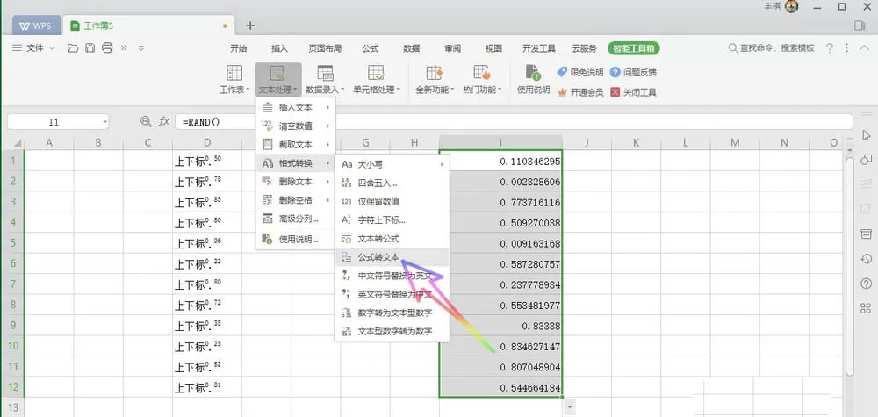Screen dimensions: 878x417
Task: Choose 使用说明... in the dropdown menu
Action: click(x=295, y=240)
